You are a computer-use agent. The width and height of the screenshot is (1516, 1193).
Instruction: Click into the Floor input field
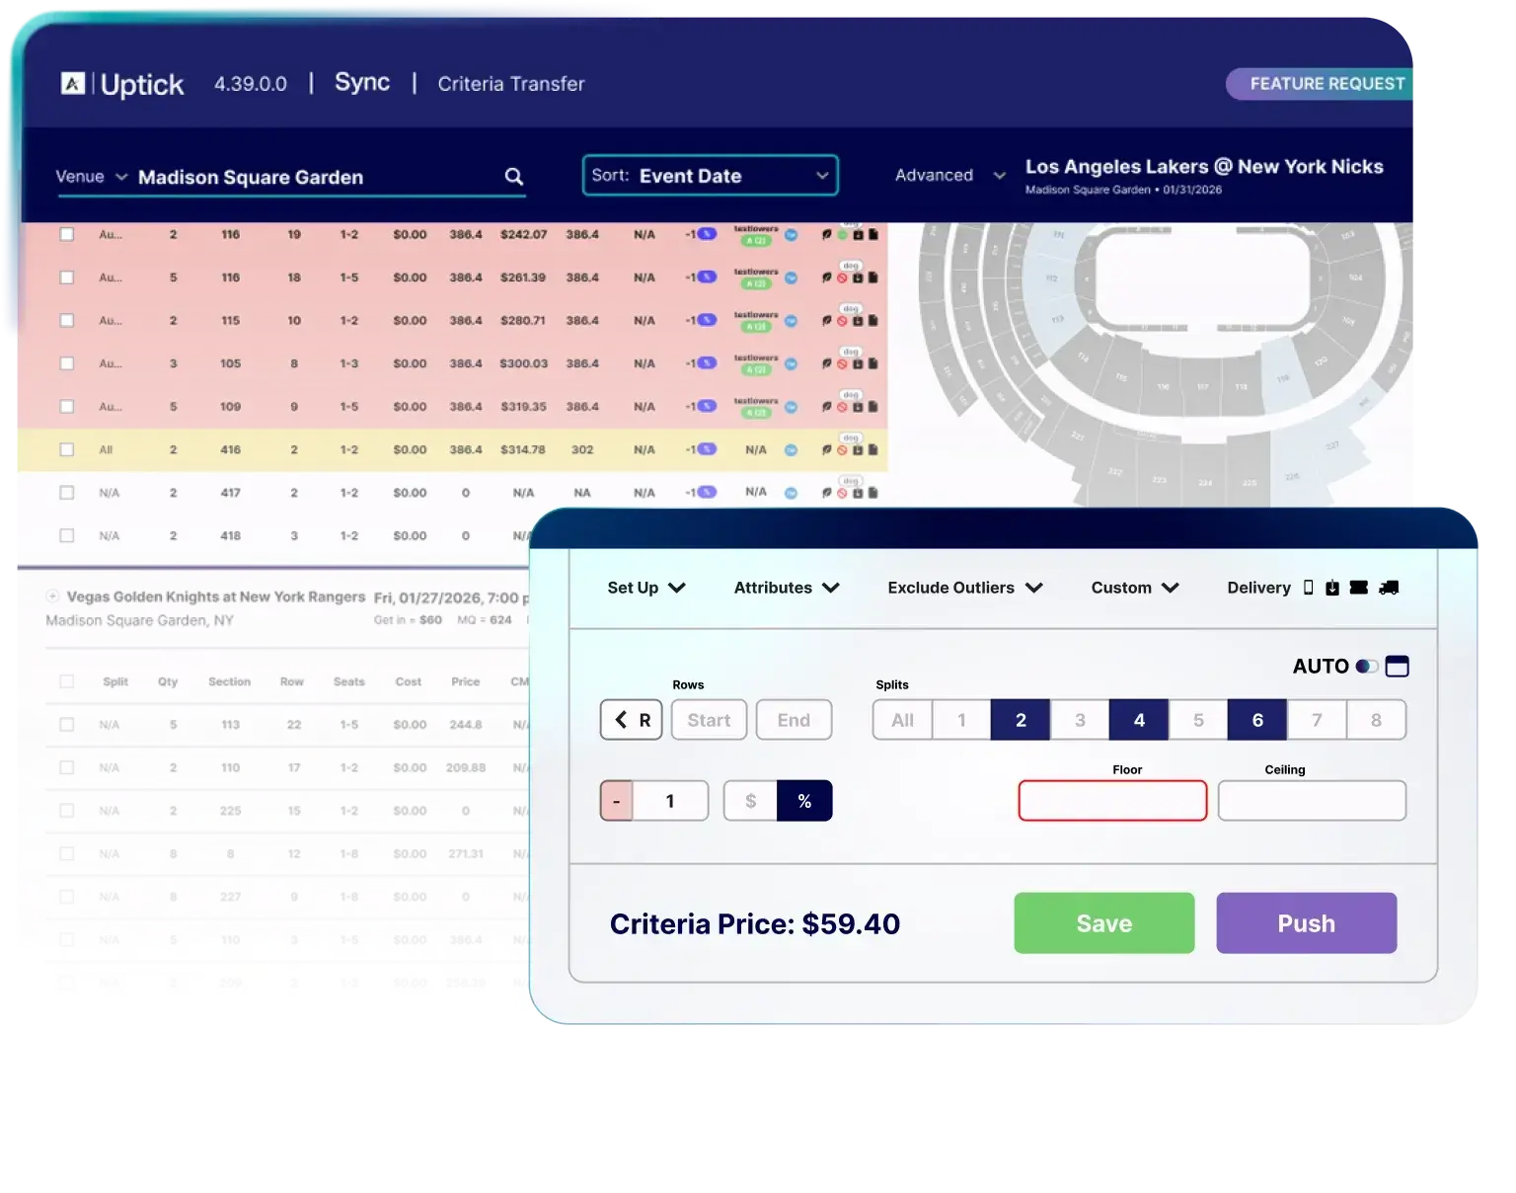[x=1112, y=801]
